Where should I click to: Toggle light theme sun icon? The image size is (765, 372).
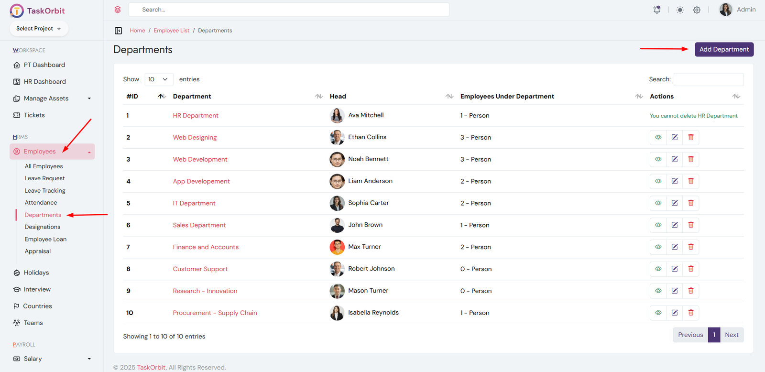(680, 10)
